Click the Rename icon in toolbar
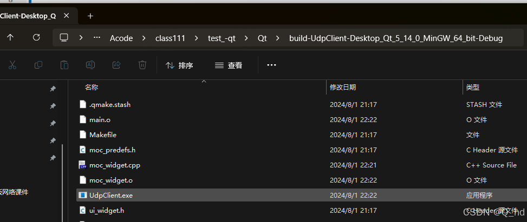Image resolution: width=527 pixels, height=222 pixels. (x=90, y=65)
